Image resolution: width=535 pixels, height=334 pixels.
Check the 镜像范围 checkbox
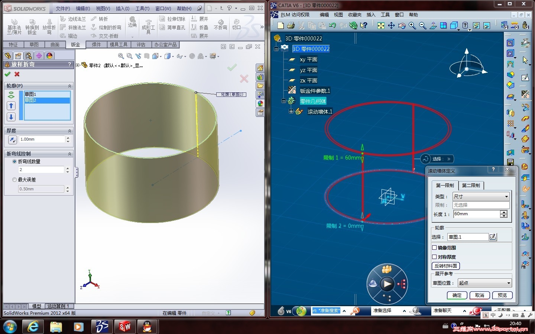[434, 248]
